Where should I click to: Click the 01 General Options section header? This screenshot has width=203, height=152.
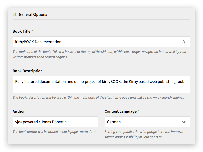pos(30,14)
